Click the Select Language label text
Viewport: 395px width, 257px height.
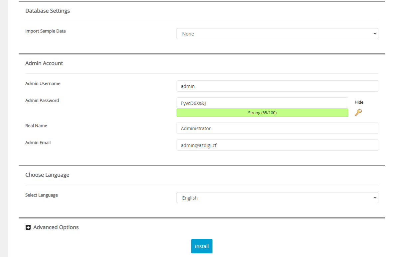42,195
